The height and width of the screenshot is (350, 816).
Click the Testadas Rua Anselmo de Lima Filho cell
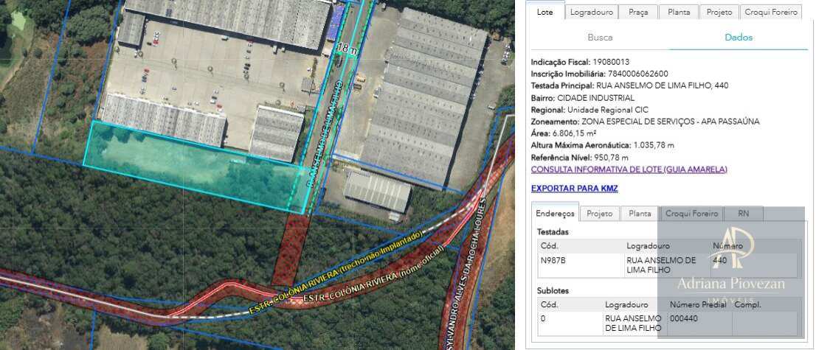[x=667, y=265]
